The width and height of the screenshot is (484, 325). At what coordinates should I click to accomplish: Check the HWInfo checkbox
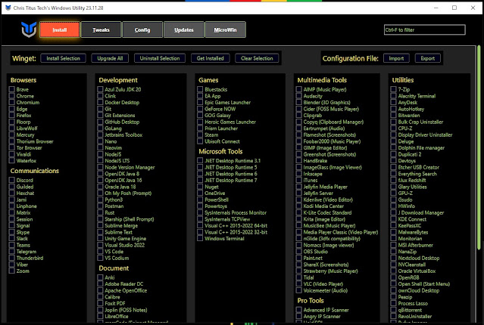click(x=394, y=206)
